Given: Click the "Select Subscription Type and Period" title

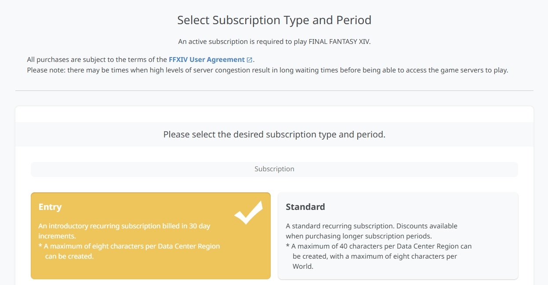Looking at the screenshot, I should (274, 20).
